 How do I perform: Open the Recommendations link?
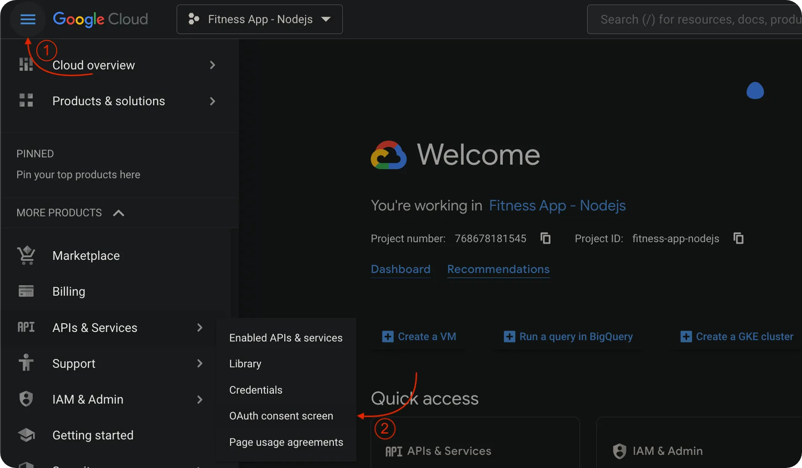(498, 269)
